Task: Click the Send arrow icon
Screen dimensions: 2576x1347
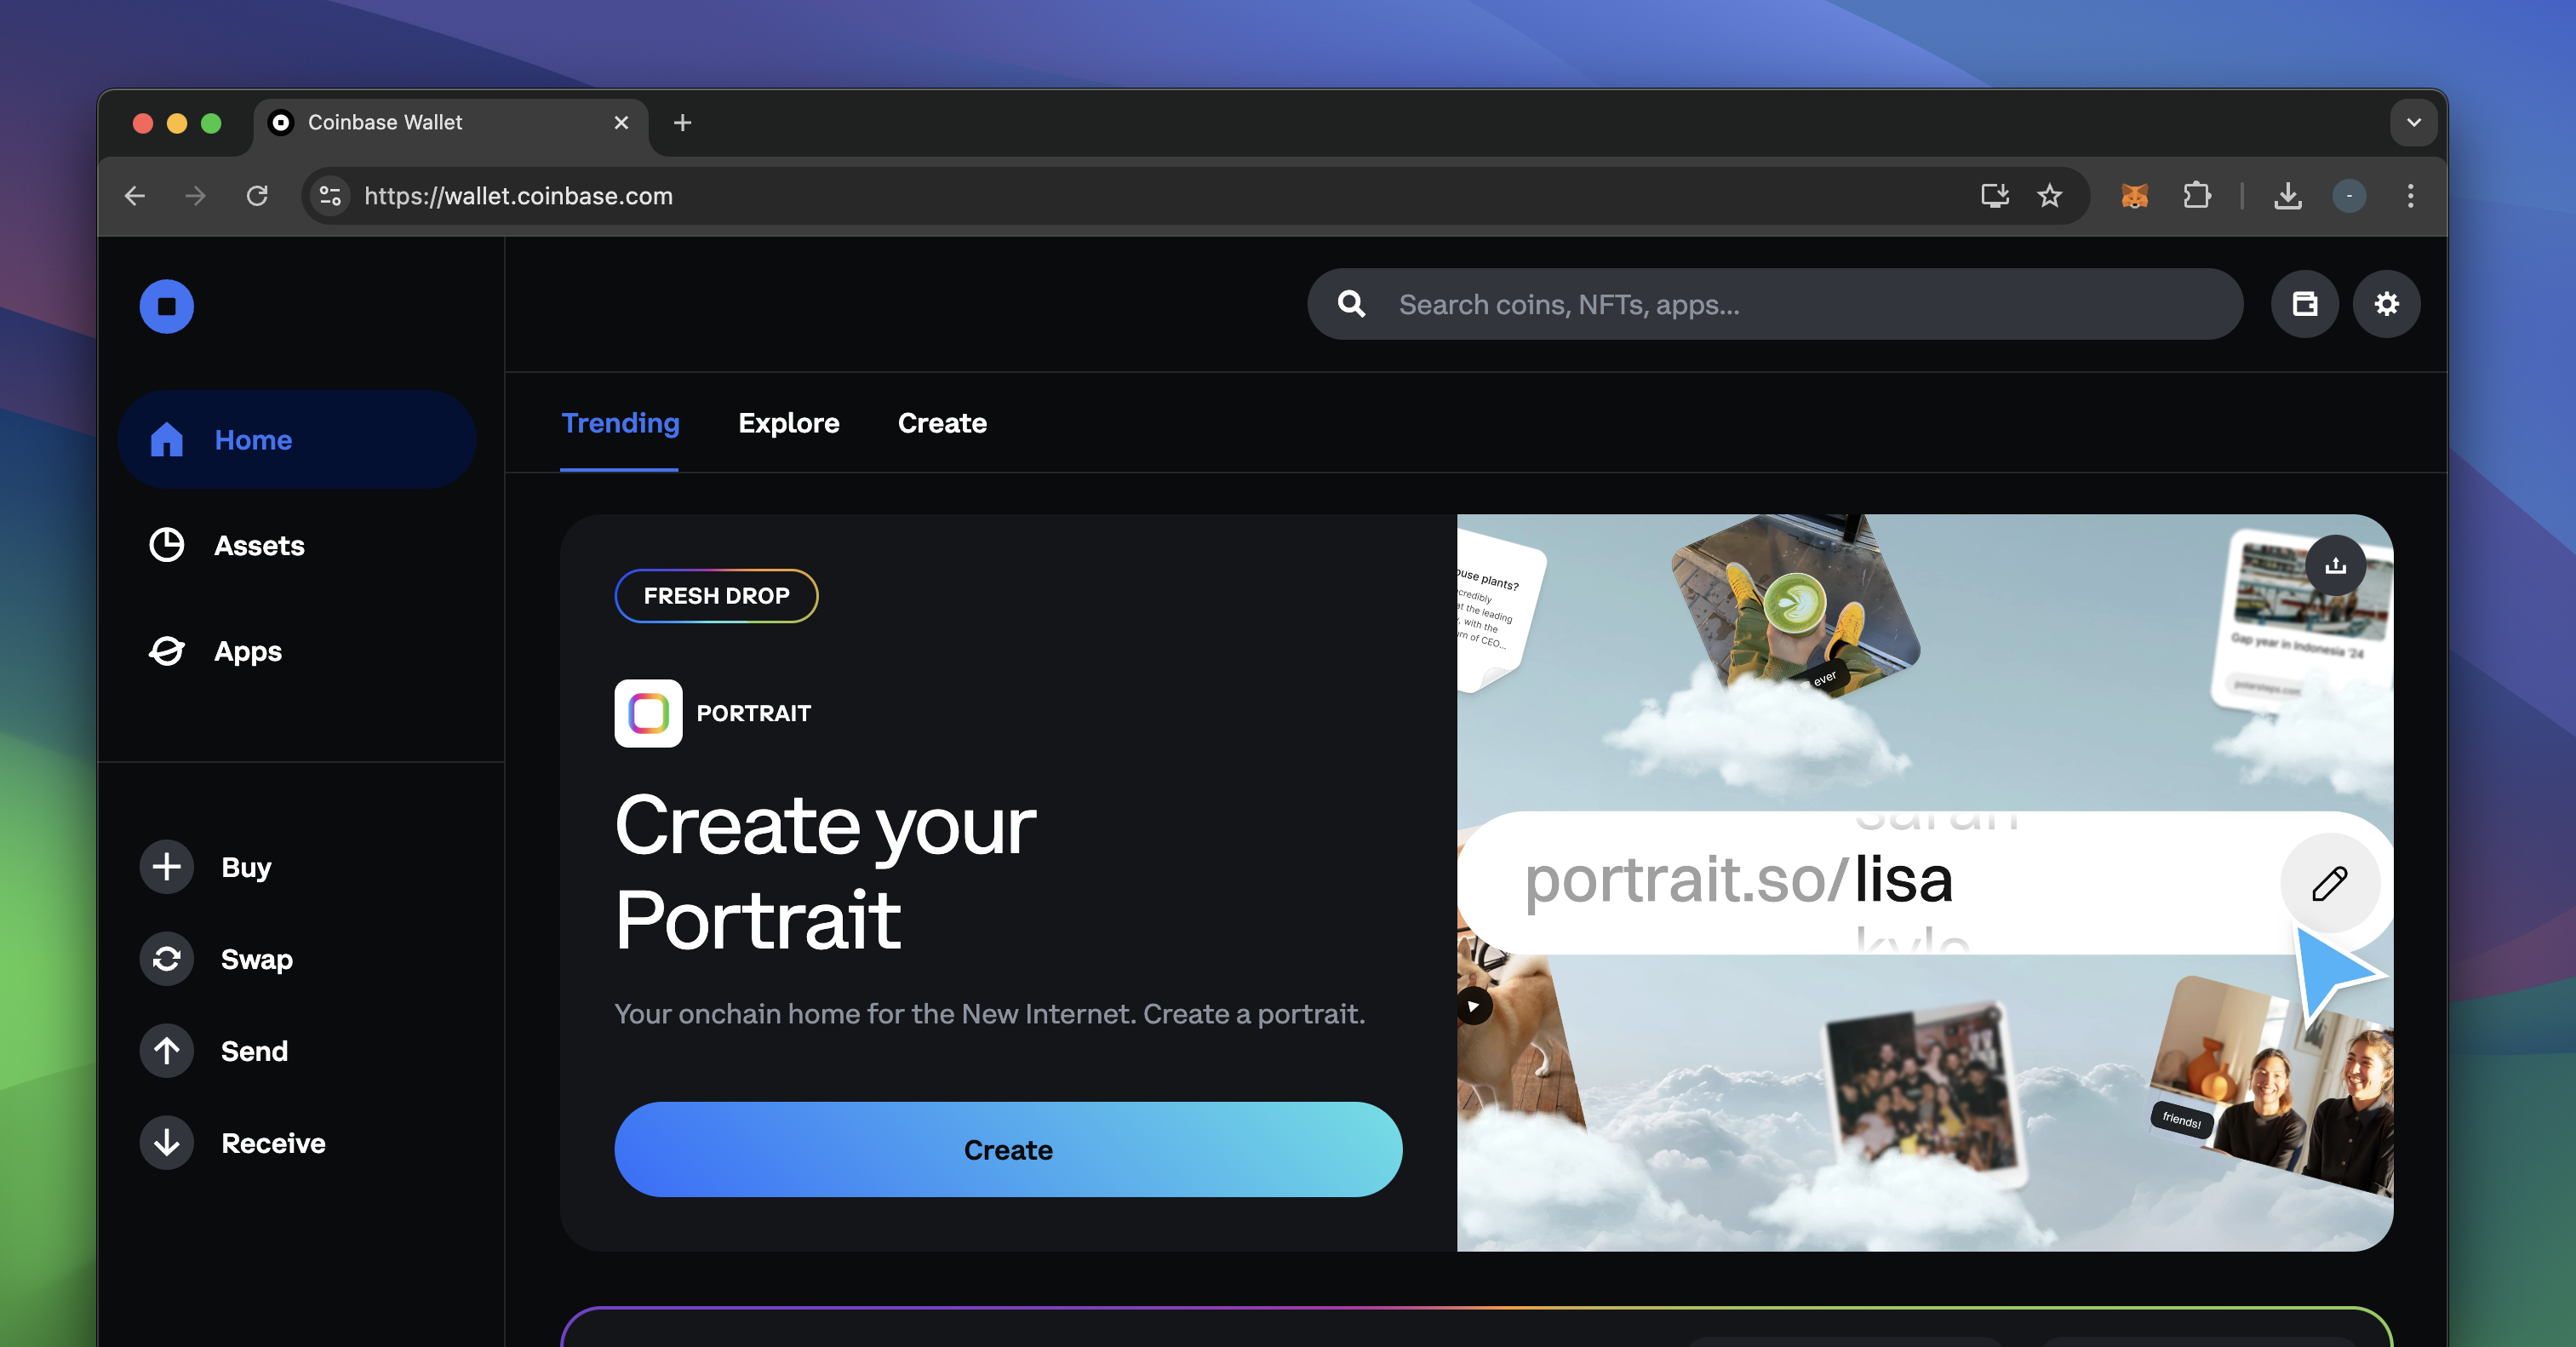Action: click(166, 1051)
